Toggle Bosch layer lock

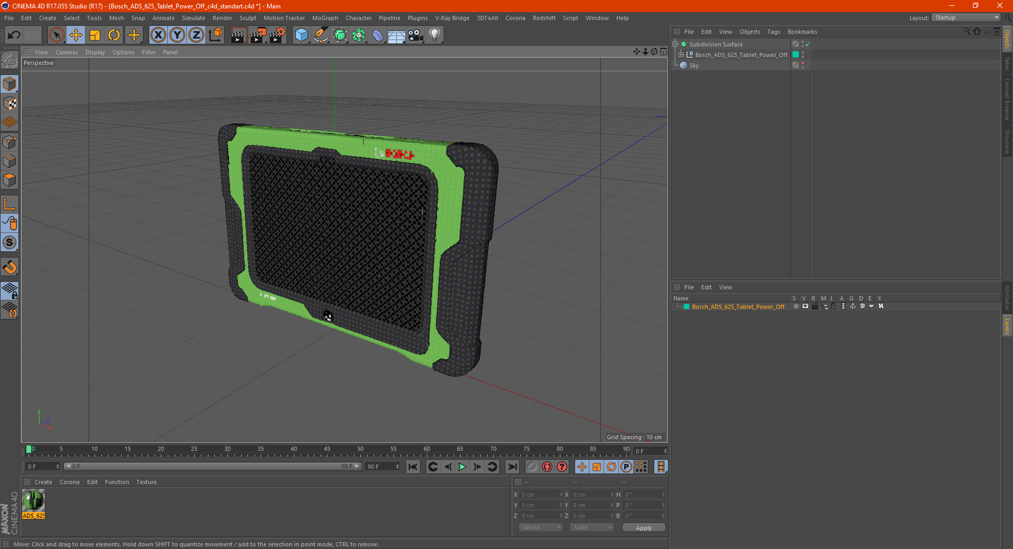pyautogui.click(x=833, y=306)
